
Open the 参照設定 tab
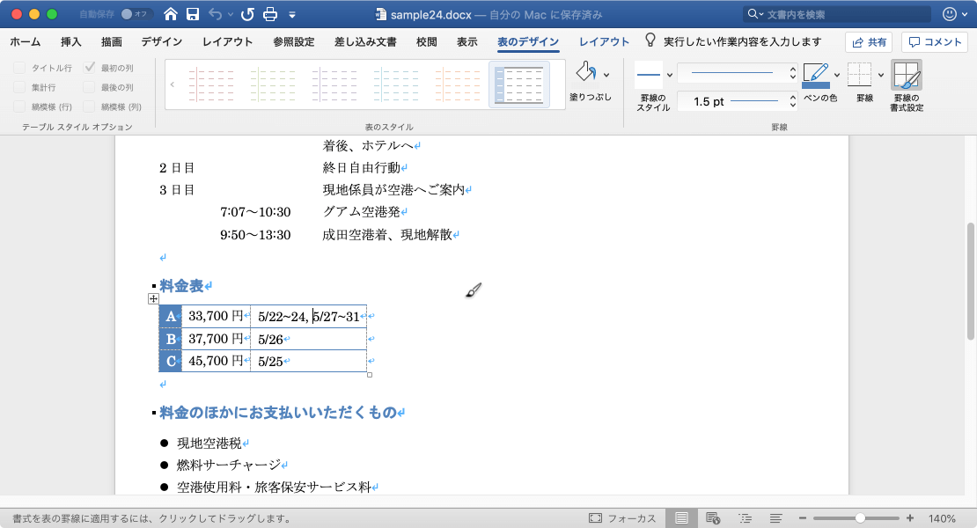(x=293, y=41)
